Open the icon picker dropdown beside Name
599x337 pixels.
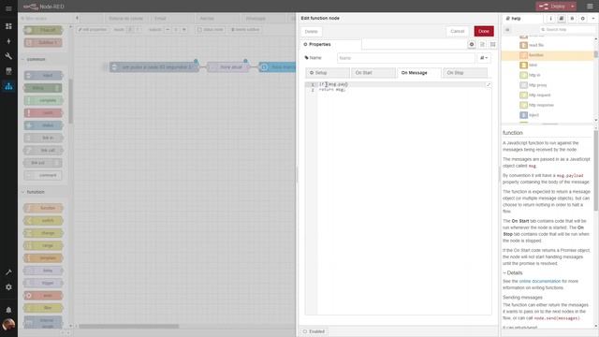(484, 58)
